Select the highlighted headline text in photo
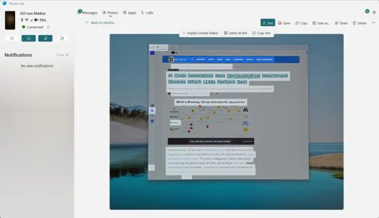379x218 pixels. 228,79
